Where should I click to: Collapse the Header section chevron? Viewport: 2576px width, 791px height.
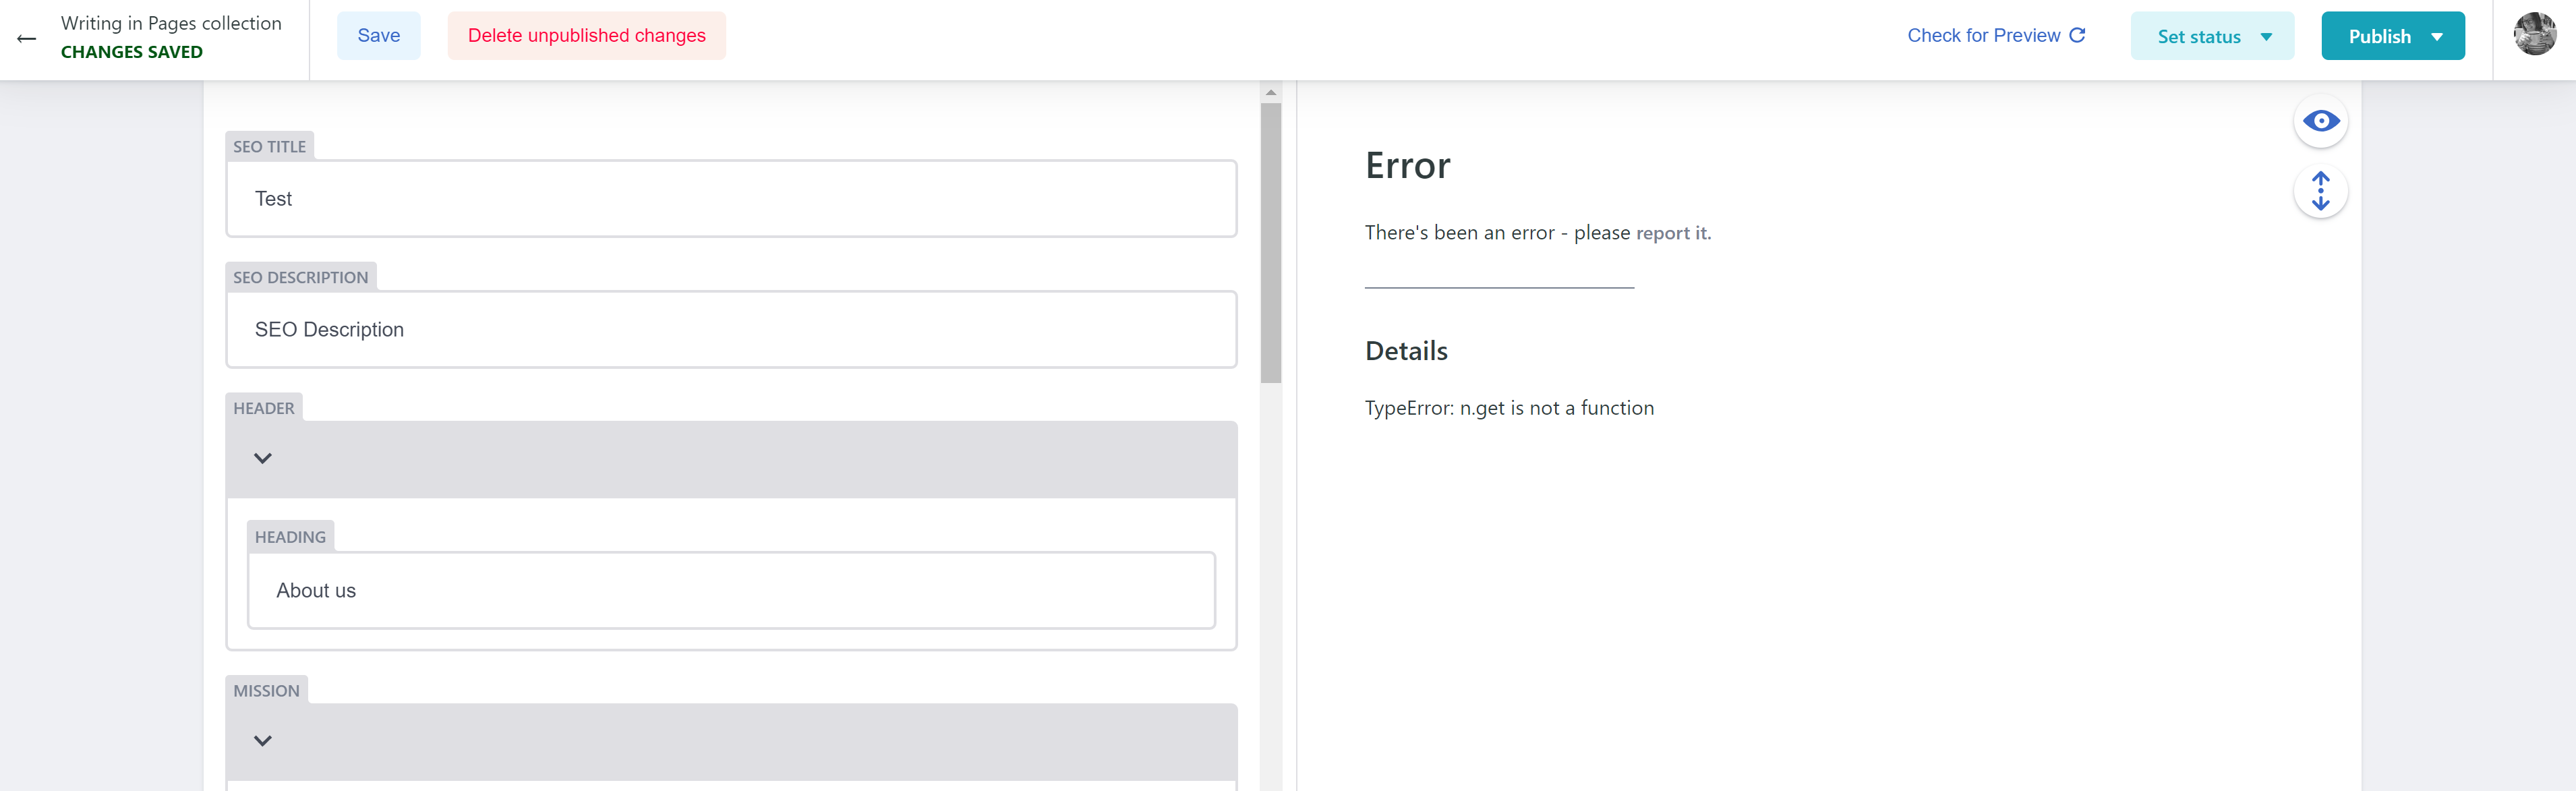[263, 458]
